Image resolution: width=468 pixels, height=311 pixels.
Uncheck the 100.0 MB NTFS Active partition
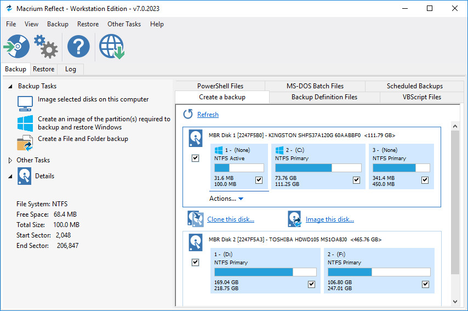259,180
